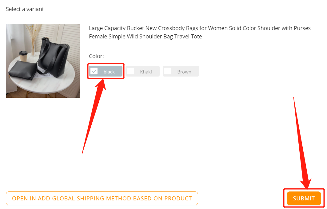
Task: Click the small black purse in photo
Action: (23, 70)
